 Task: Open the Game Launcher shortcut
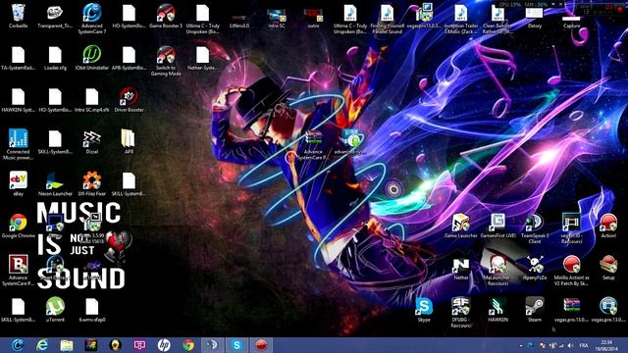460,227
